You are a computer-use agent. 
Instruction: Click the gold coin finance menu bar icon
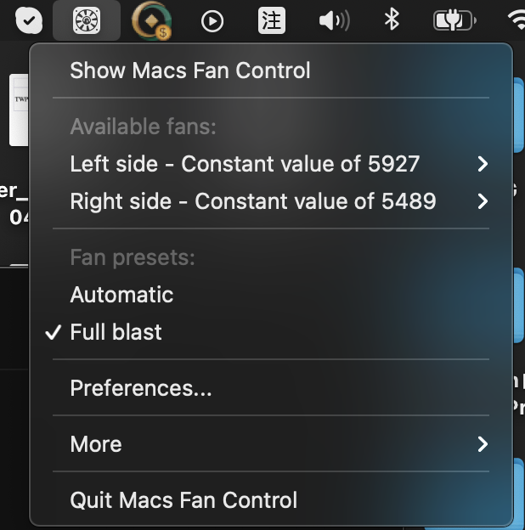[151, 20]
